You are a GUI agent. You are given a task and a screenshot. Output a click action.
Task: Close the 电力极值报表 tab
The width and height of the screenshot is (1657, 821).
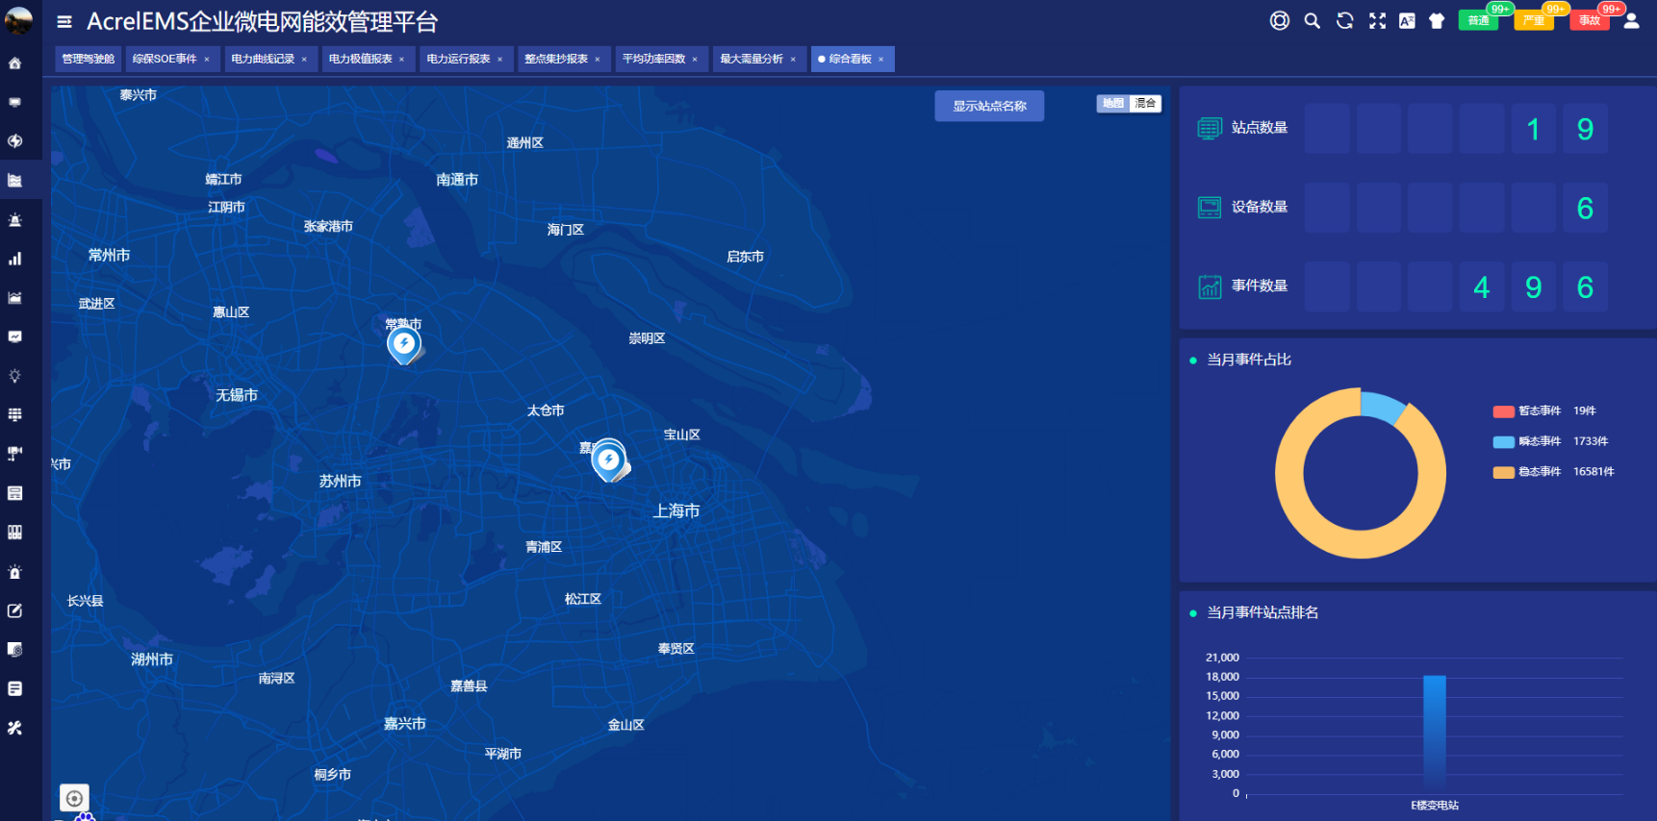401,60
